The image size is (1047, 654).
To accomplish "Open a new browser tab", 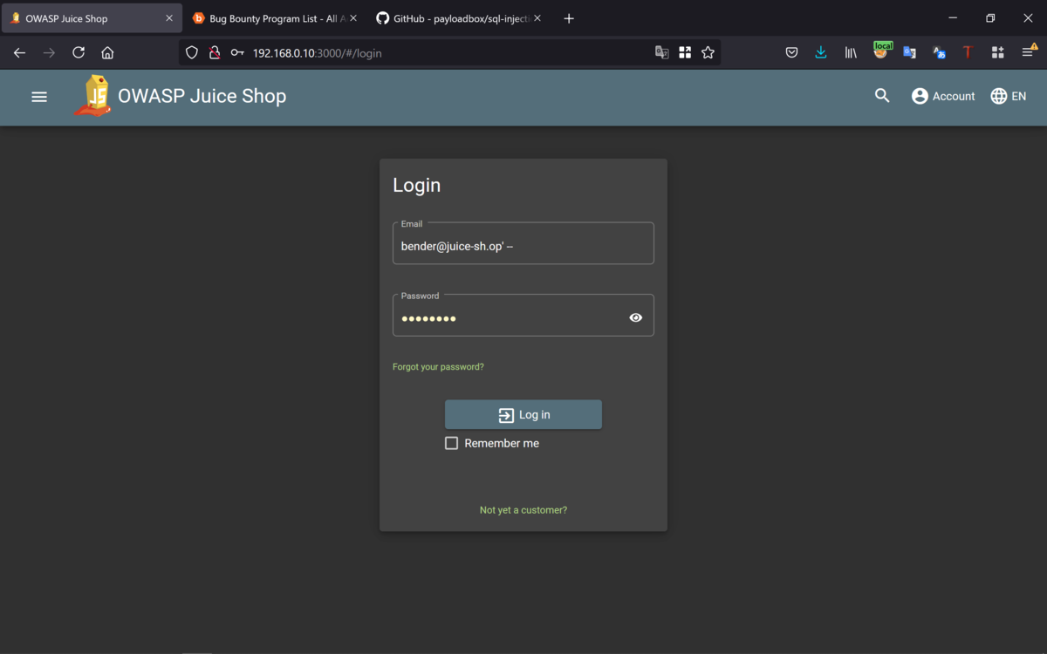I will [569, 18].
